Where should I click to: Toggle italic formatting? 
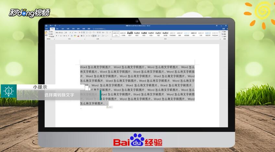point(59,36)
